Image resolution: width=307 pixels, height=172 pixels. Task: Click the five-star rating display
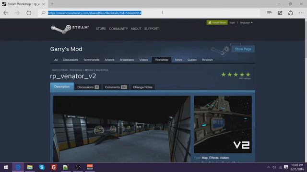[x=236, y=75]
